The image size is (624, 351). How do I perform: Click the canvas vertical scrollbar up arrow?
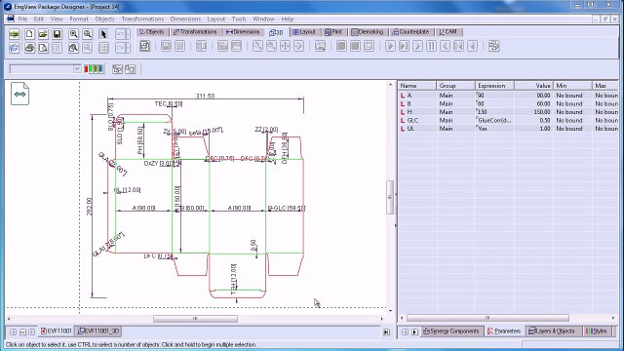(x=390, y=85)
